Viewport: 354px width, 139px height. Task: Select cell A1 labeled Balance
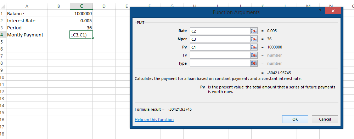(27, 13)
